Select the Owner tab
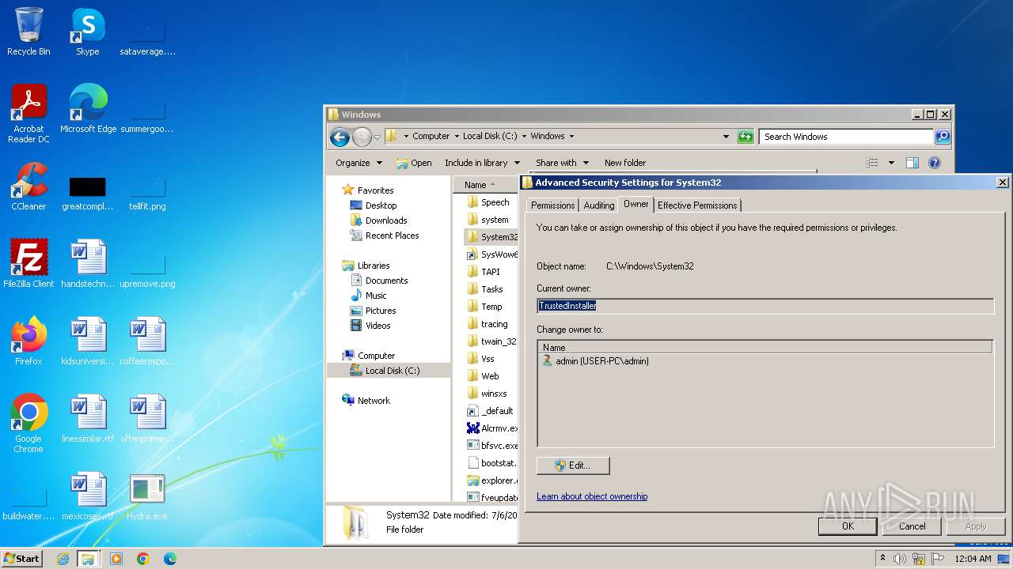 coord(635,204)
